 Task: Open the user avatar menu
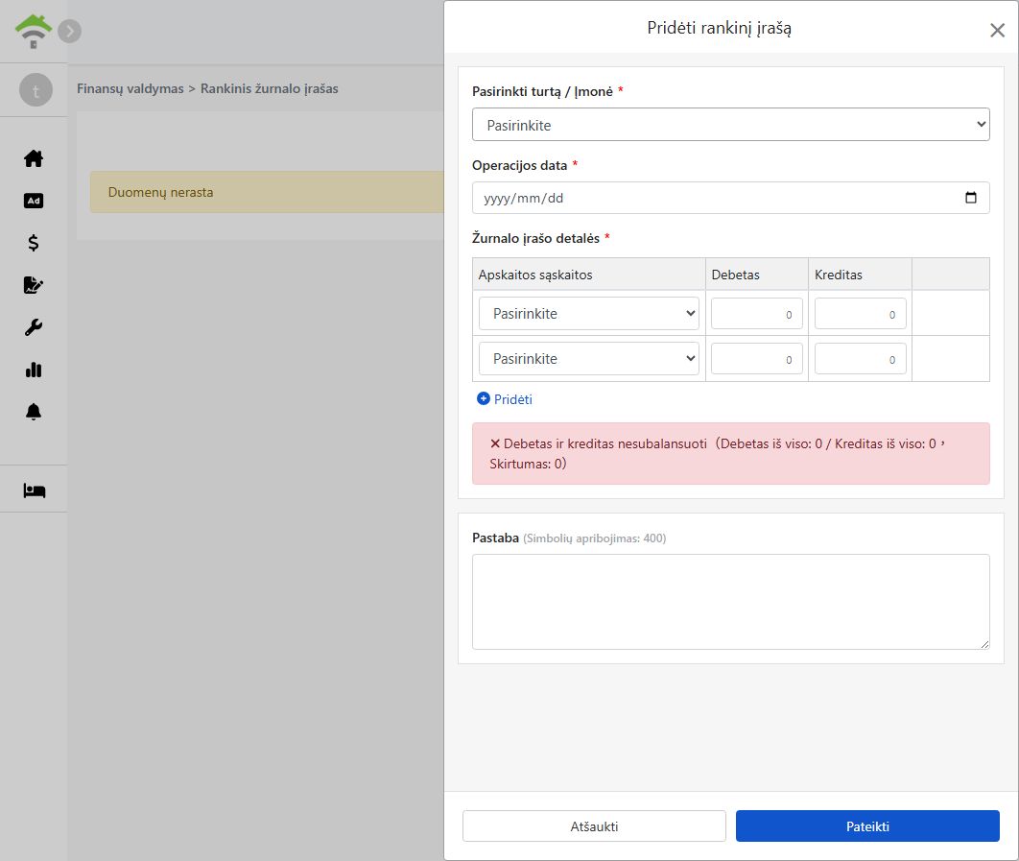(x=36, y=89)
